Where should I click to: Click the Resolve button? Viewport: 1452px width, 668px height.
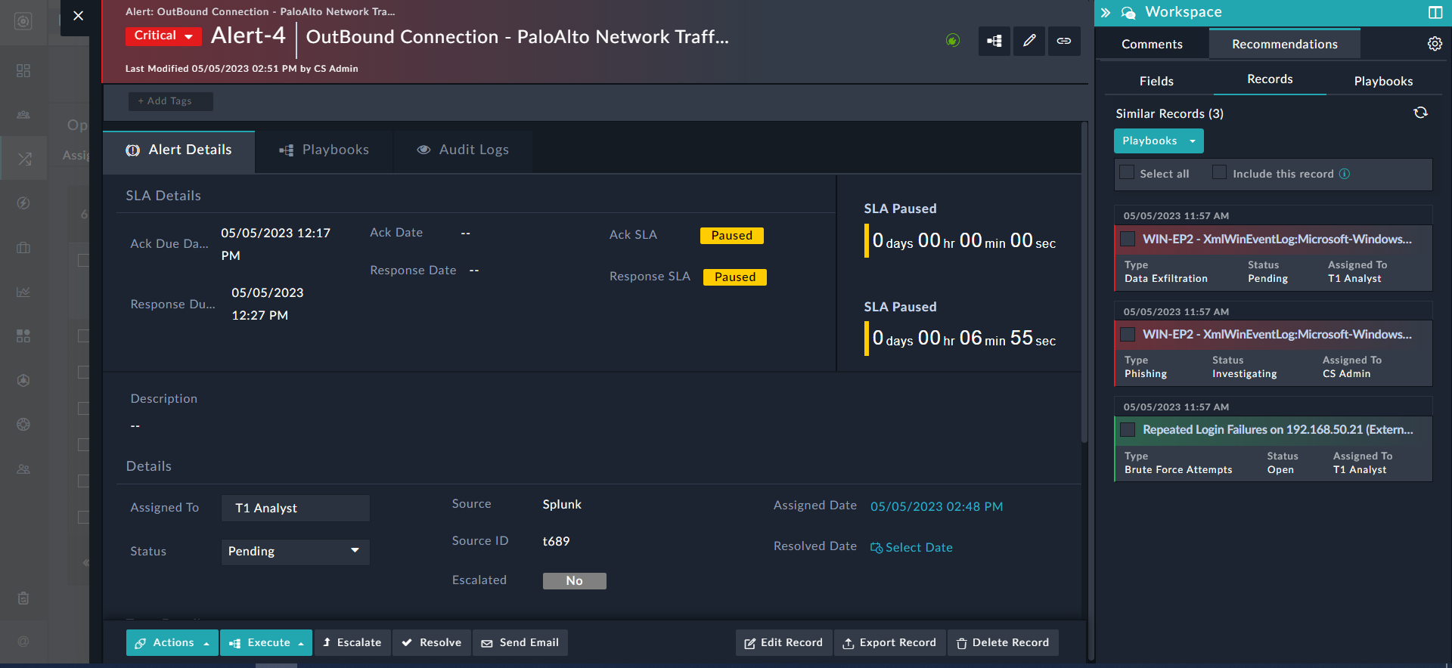tap(431, 642)
